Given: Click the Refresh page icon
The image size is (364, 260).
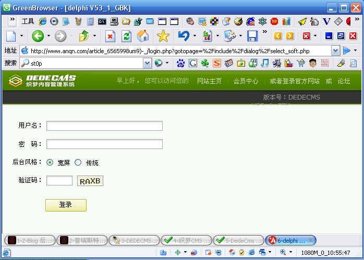Looking at the screenshot, I should pyautogui.click(x=127, y=36).
